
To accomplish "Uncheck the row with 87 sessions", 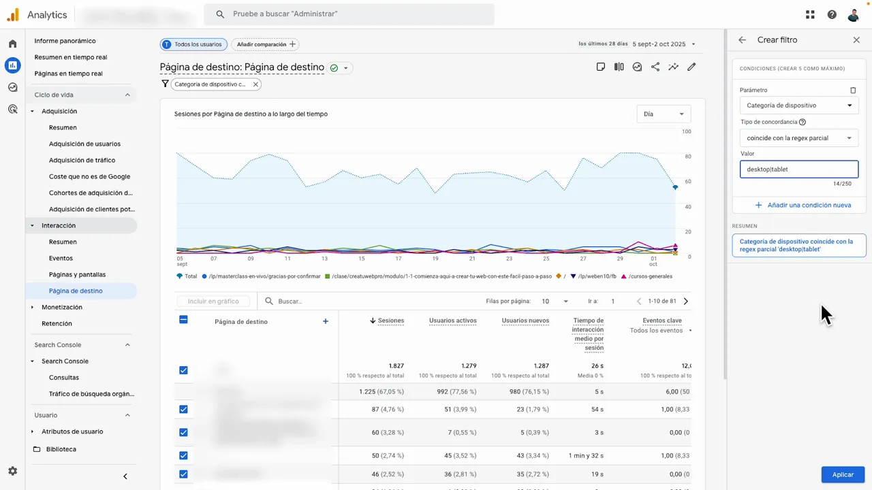I will (x=183, y=409).
